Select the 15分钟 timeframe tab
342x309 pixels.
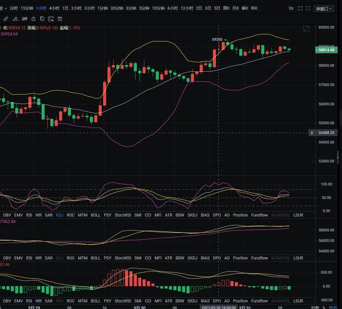[27, 9]
